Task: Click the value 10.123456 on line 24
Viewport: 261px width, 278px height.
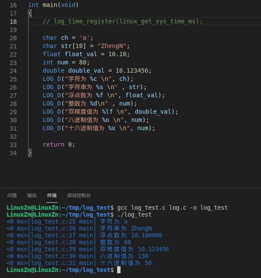Action: (x=132, y=70)
